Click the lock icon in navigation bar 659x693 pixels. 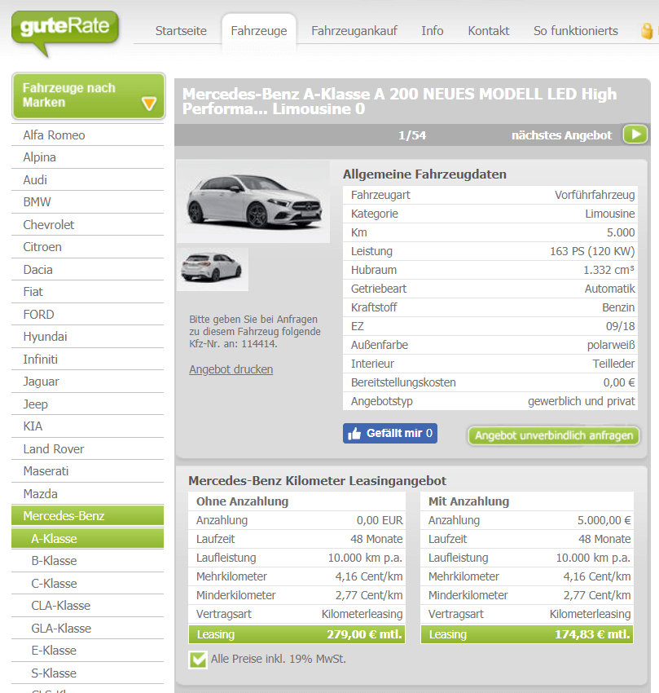pyautogui.click(x=647, y=31)
